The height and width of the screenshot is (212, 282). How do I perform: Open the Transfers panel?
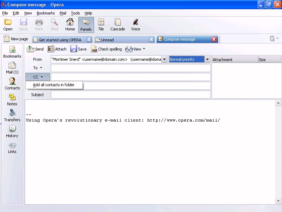coord(12,116)
